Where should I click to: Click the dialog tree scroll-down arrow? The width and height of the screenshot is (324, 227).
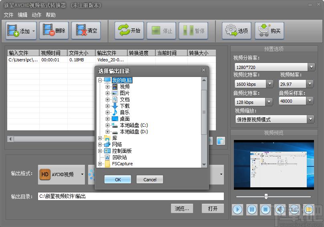click(204, 165)
